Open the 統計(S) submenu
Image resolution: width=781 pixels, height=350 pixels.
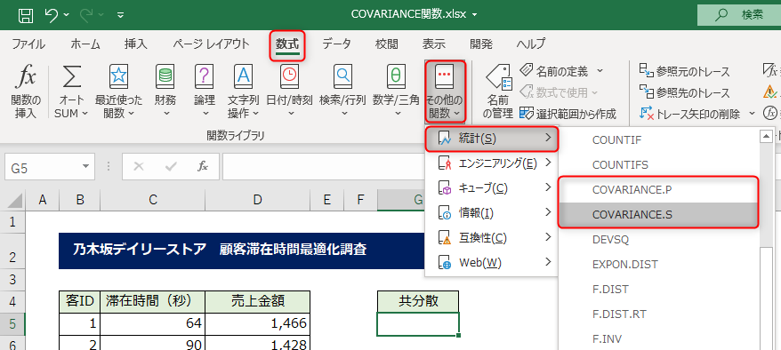(492, 139)
